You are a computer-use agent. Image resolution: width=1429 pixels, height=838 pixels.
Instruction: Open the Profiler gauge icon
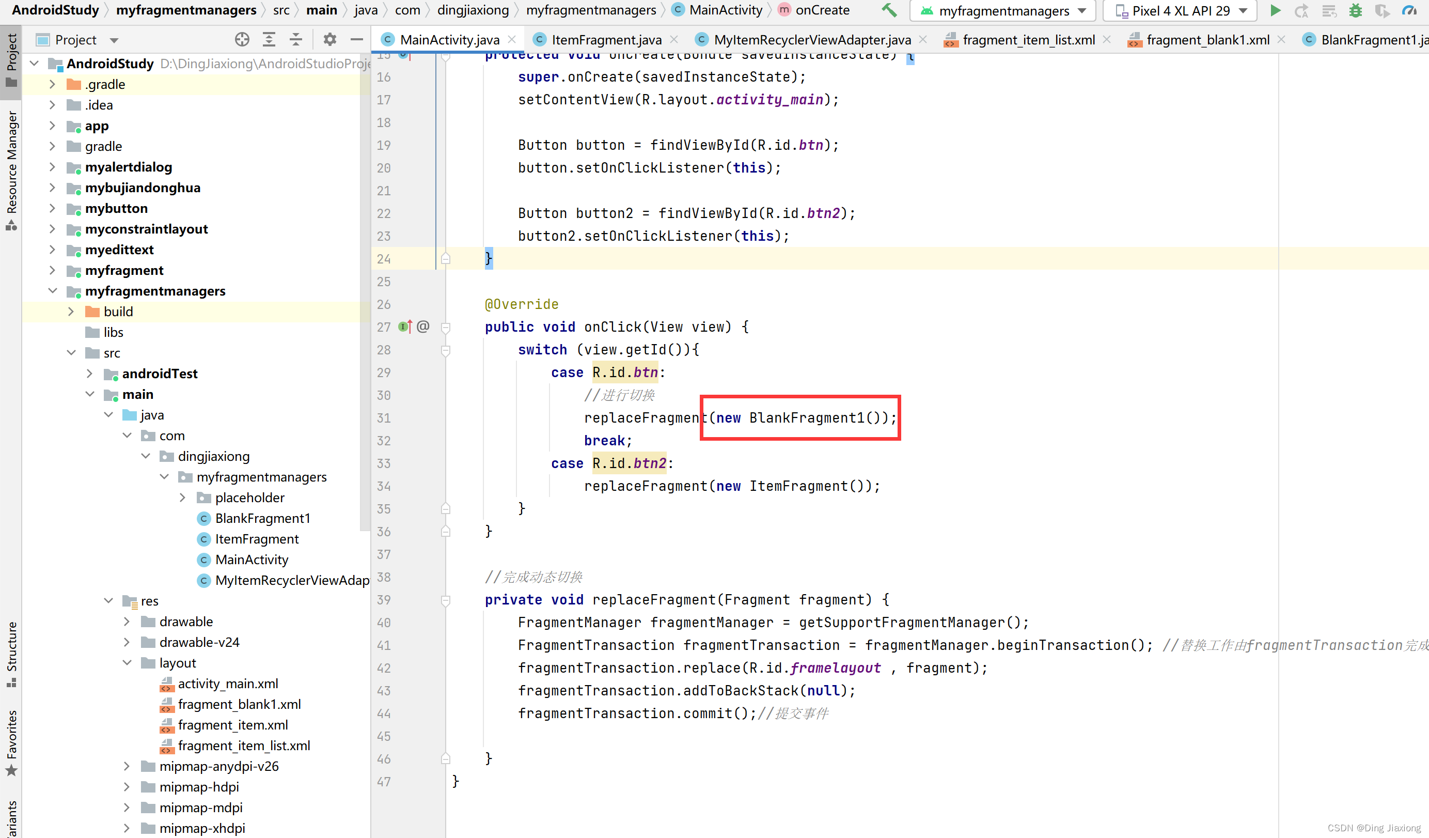coord(1408,10)
